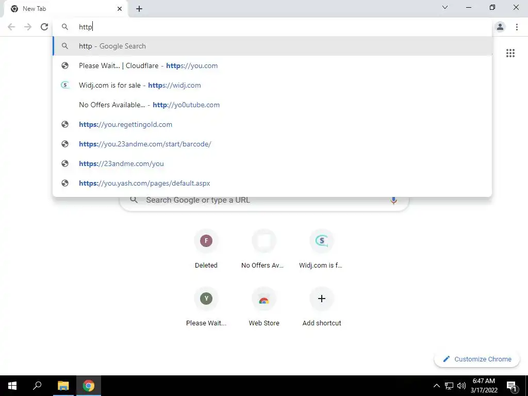The image size is (528, 396).
Task: Reload the current page
Action: tap(44, 27)
